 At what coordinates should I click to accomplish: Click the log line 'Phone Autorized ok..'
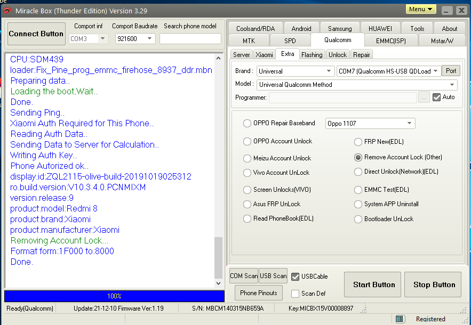pos(50,166)
